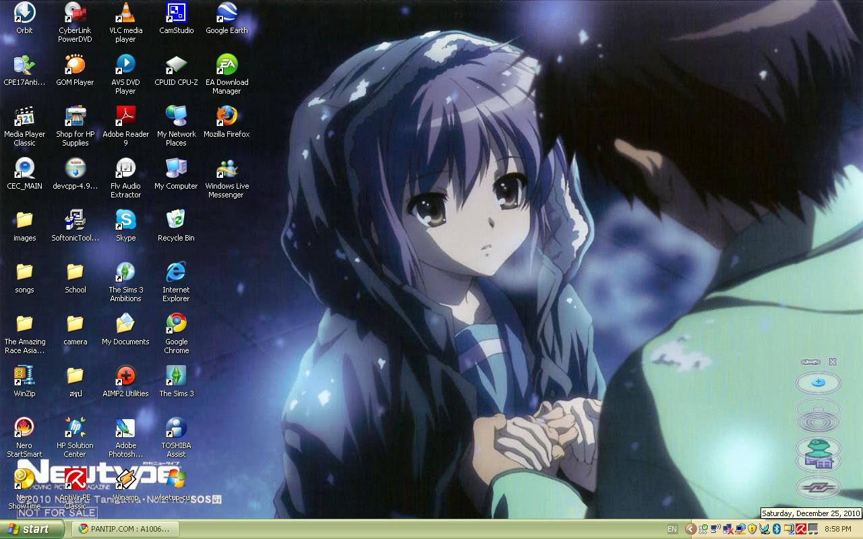Select HP Solution Center icon
The image size is (863, 539).
(75, 437)
